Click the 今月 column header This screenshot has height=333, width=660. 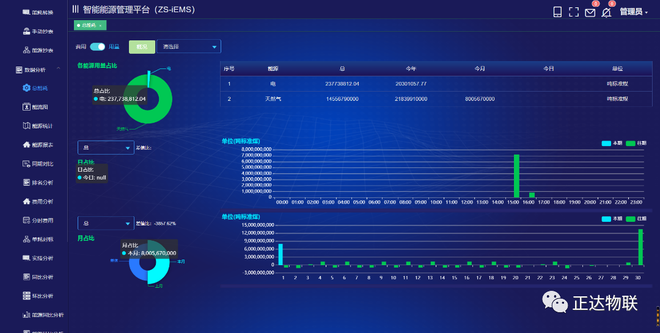pos(480,68)
